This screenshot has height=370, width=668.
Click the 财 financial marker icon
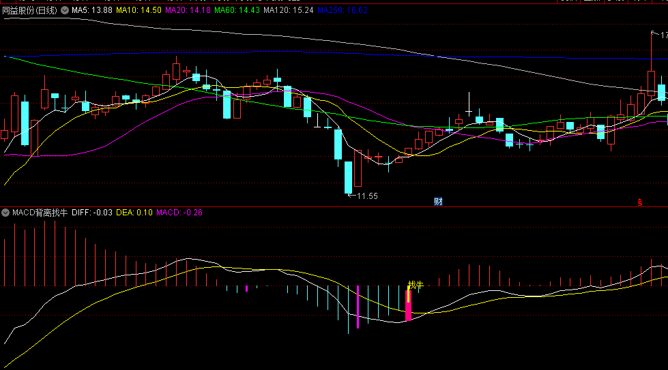[x=438, y=202]
